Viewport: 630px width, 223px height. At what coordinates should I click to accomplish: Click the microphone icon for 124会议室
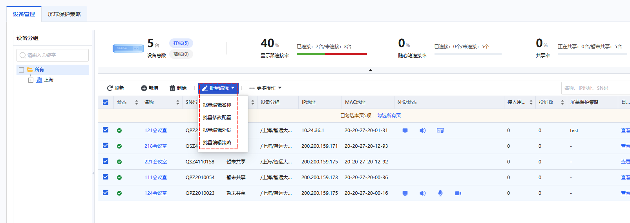(x=440, y=193)
